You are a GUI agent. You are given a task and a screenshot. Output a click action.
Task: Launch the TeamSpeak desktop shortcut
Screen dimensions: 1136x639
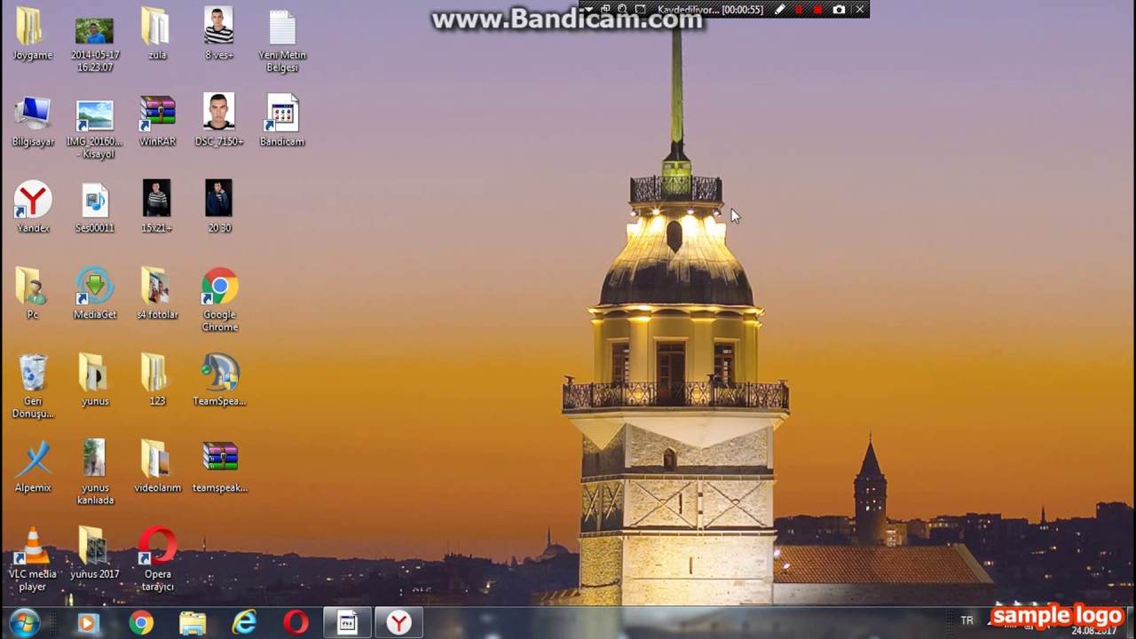219,380
